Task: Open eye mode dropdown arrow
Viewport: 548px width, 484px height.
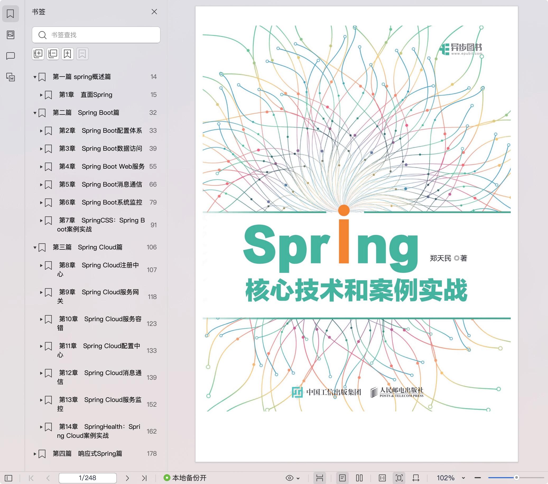Action: (x=298, y=478)
